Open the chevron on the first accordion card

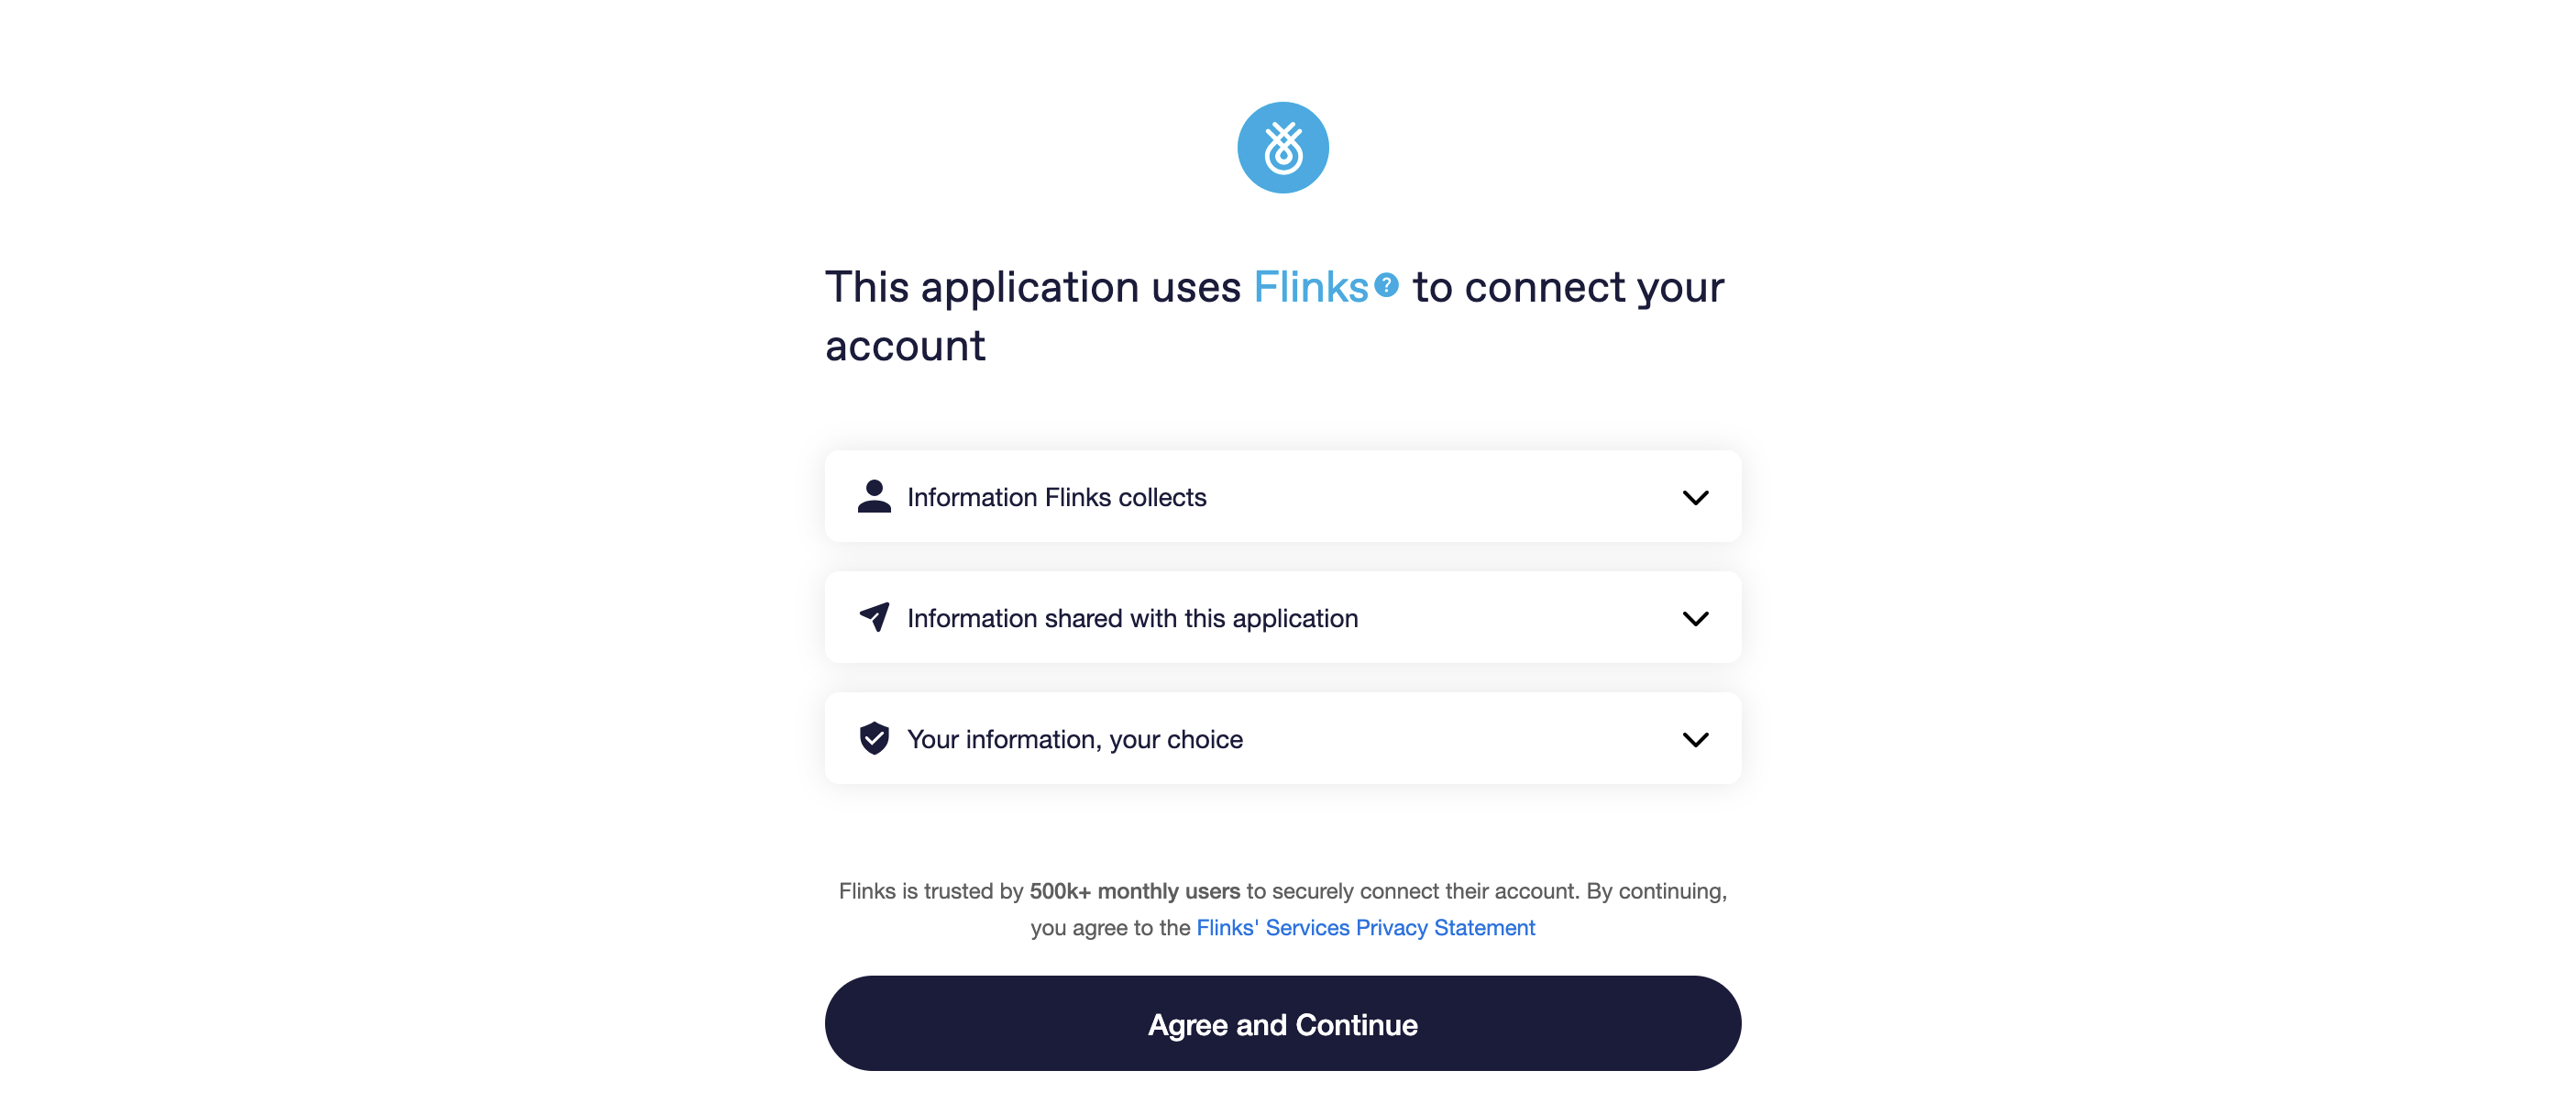(x=1695, y=497)
